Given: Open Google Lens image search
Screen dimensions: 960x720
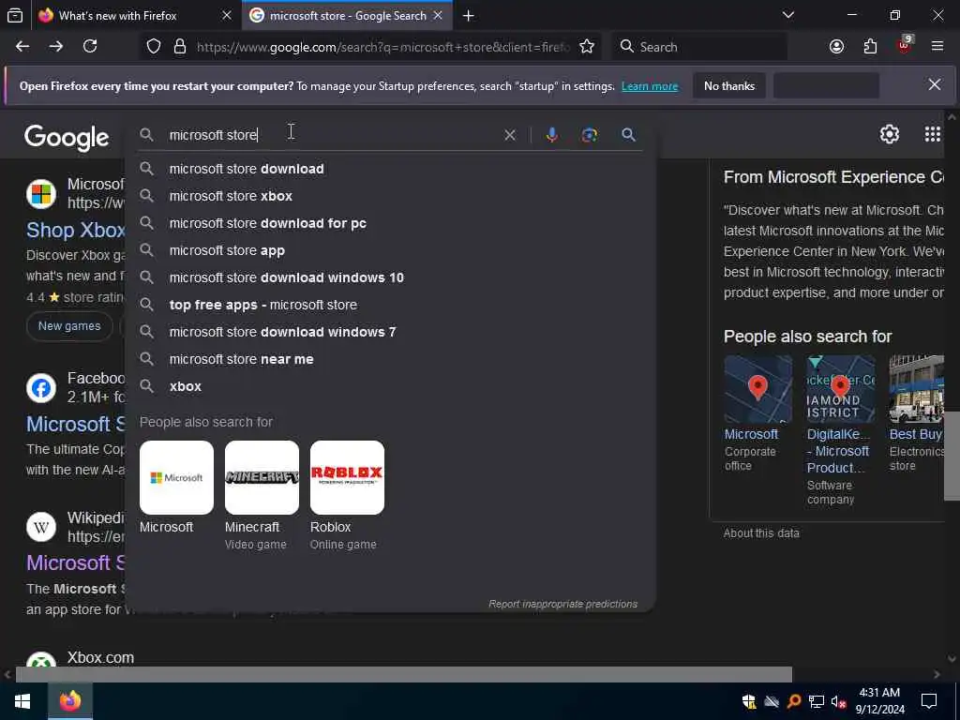Looking at the screenshot, I should coord(589,135).
